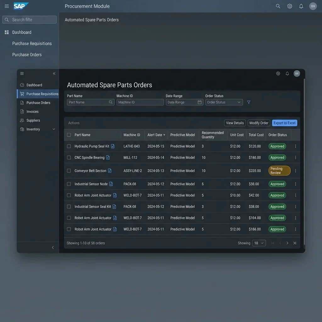Viewport: 322px width, 322px height.
Task: Click the Dashboard grid icon in background sidebar
Action: 7,32
